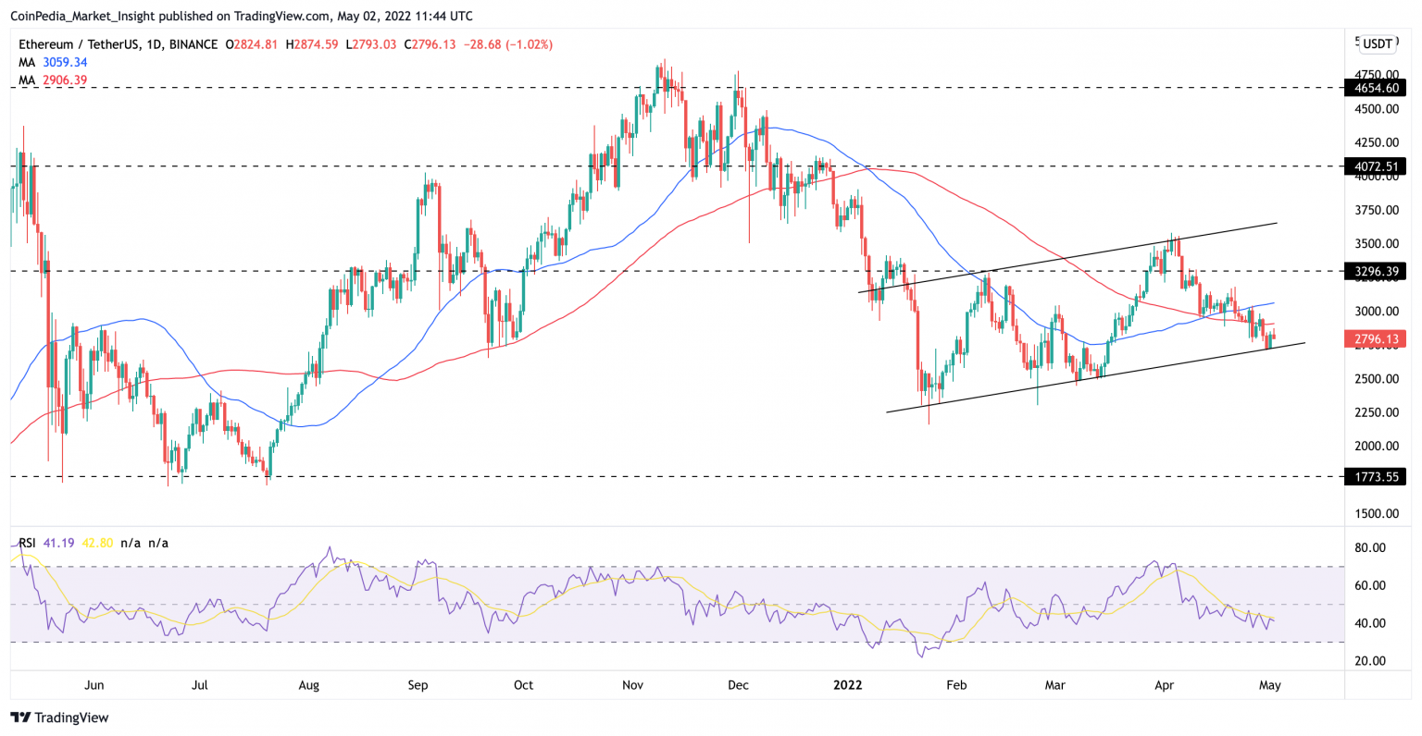Screen dimensions: 1422x736
Task: Click the red current price tag 2796.13
Action: click(x=1376, y=339)
